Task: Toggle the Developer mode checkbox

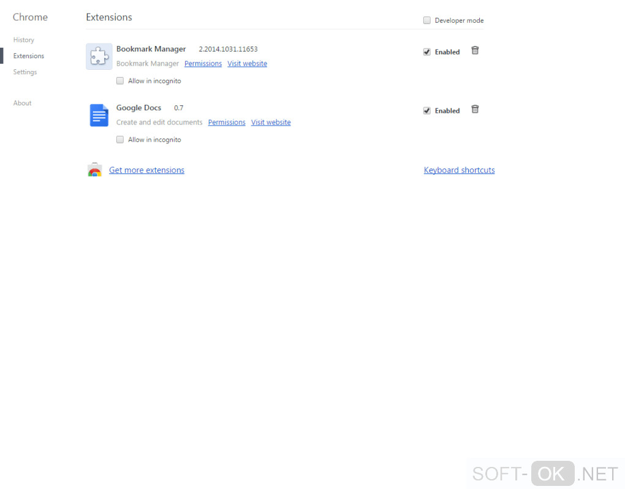Action: (427, 20)
